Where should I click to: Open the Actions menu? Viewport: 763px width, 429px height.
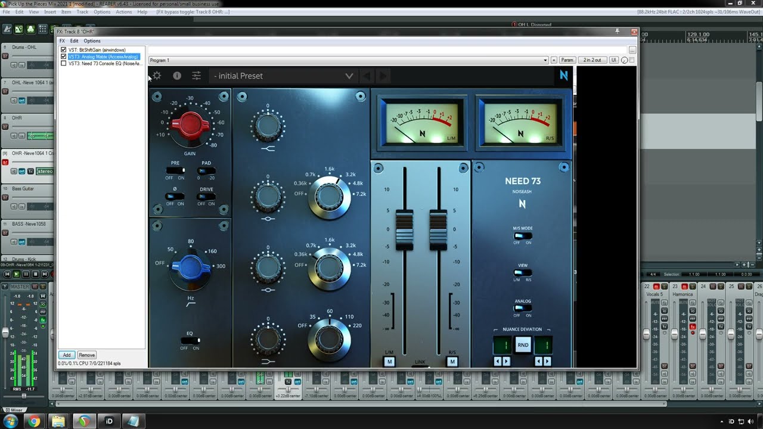[124, 12]
